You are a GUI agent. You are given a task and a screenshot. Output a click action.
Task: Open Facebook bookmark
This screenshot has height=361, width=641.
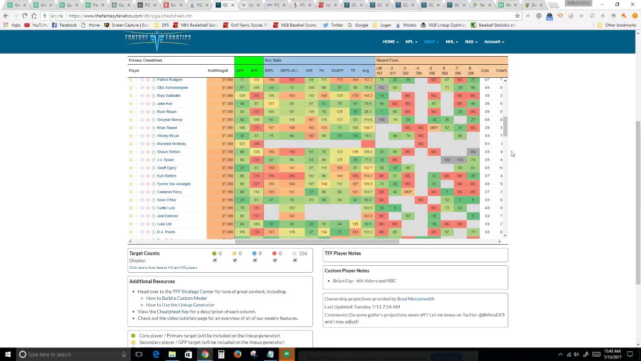[64, 25]
